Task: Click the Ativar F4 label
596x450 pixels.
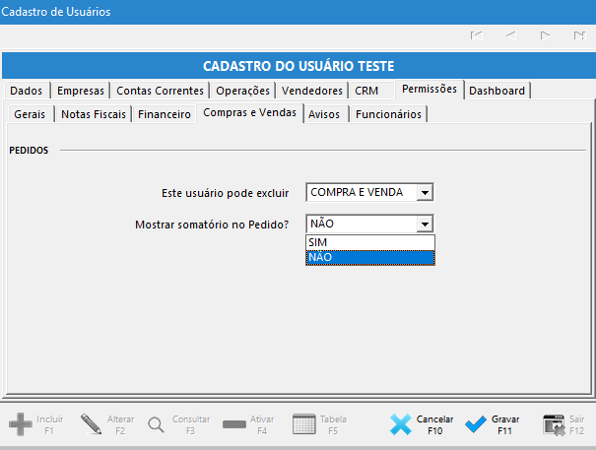Action: (262, 425)
